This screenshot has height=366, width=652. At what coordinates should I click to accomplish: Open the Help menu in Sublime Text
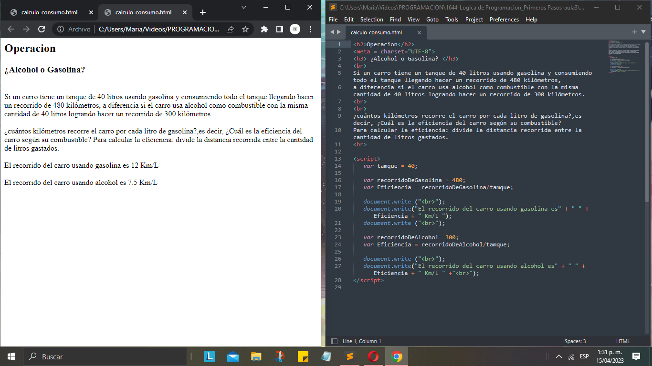(x=531, y=20)
